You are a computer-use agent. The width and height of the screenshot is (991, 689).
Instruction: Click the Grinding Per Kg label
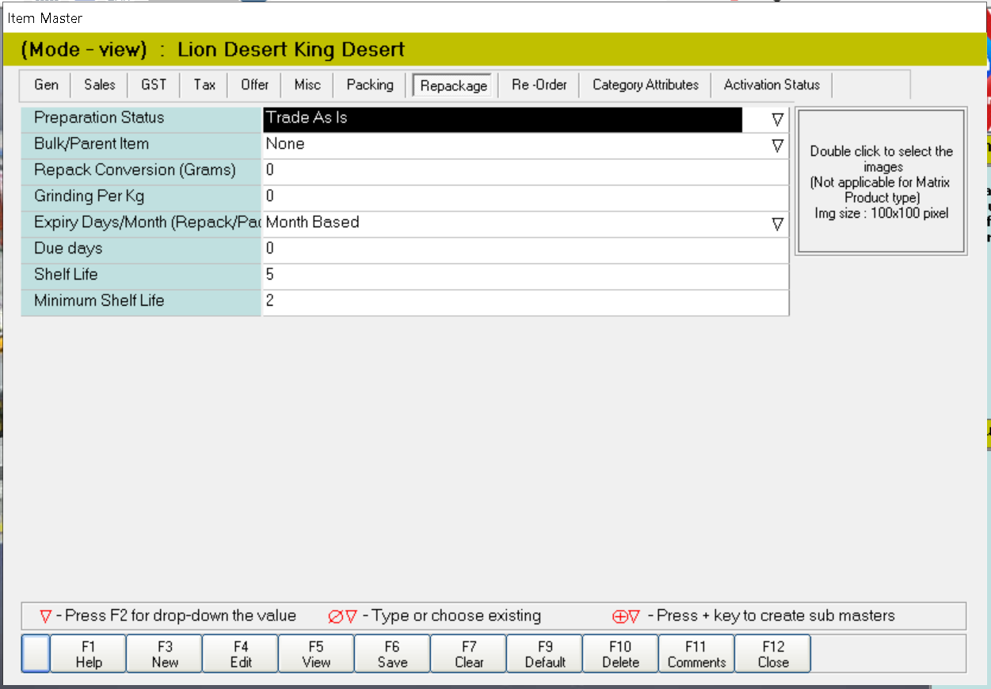point(89,196)
